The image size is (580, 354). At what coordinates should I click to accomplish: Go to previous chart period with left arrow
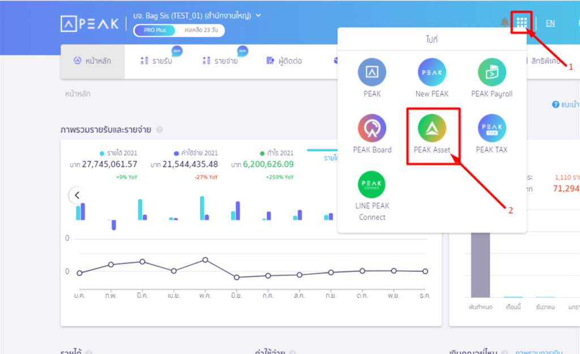coord(77,195)
